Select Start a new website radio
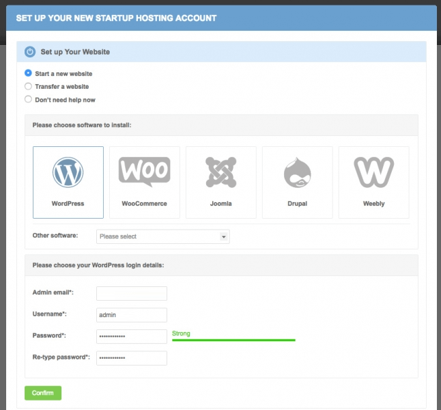Viewport: 441px width, 410px height. click(28, 73)
